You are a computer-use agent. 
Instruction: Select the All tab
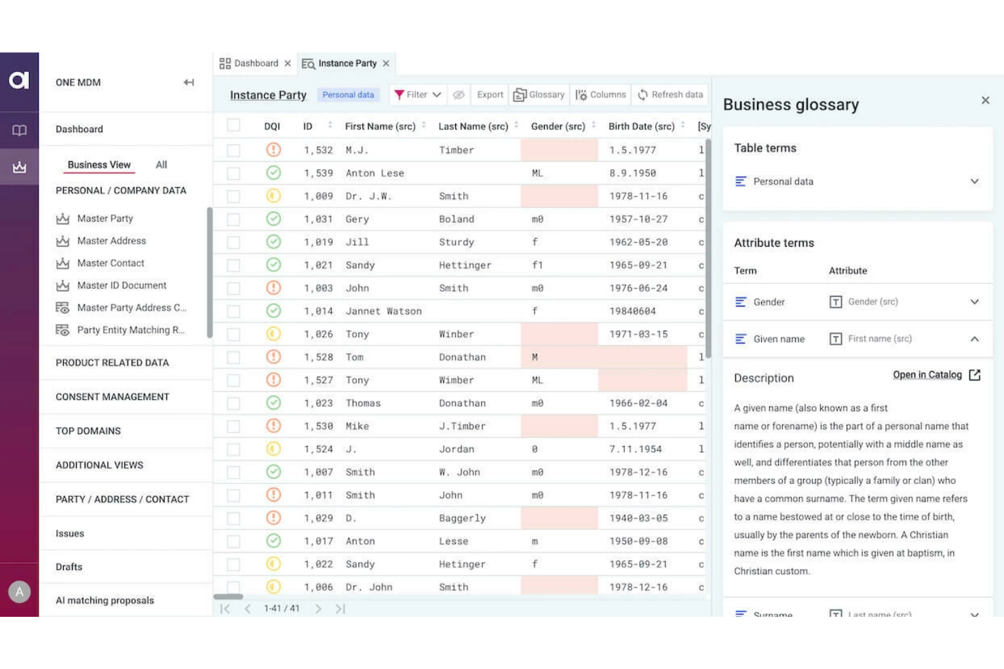click(161, 165)
